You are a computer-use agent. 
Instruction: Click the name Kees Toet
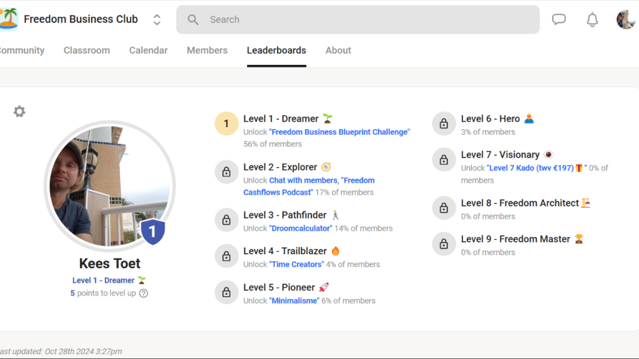[110, 264]
